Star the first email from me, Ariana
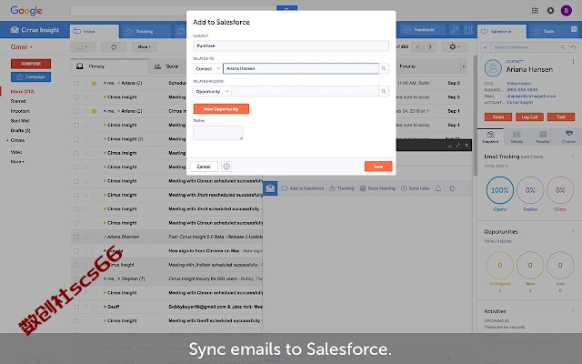This screenshot has width=582, height=364. point(85,83)
